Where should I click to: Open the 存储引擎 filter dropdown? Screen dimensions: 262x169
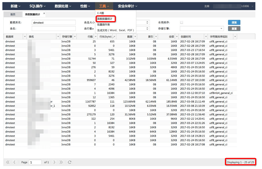click(x=221, y=29)
